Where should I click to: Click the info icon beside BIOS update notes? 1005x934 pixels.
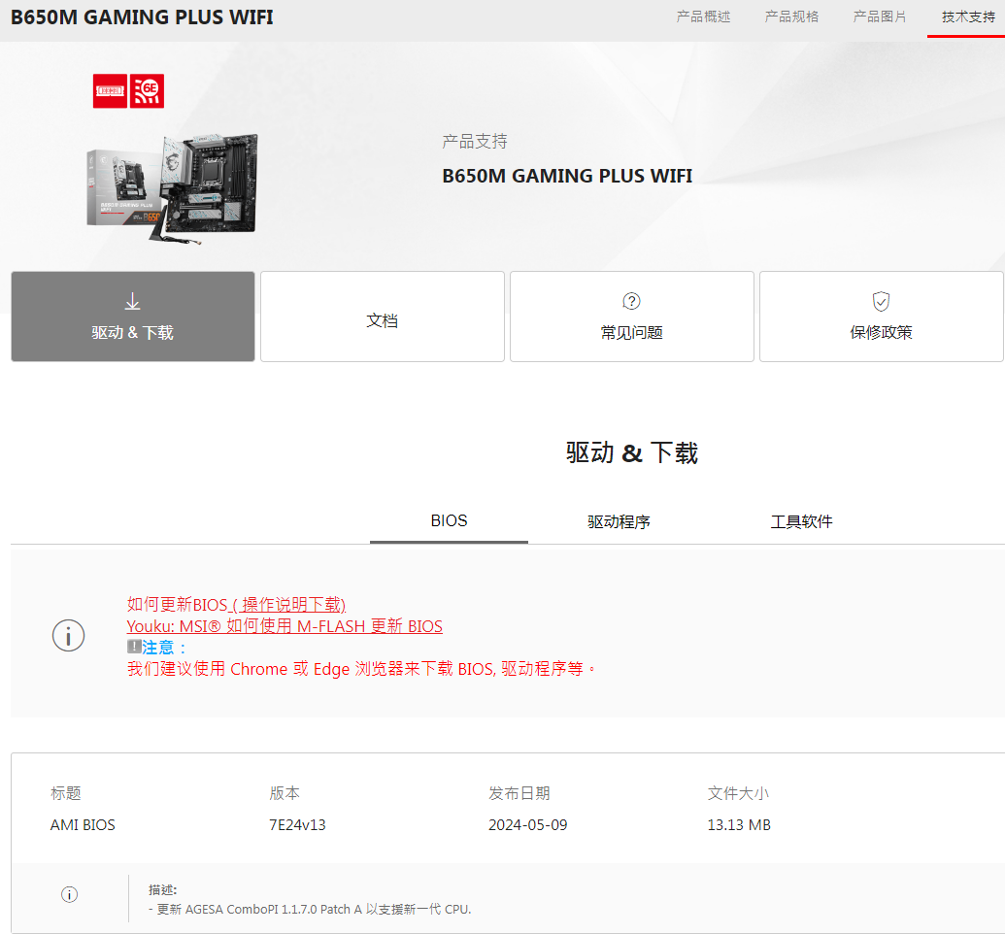pyautogui.click(x=69, y=635)
